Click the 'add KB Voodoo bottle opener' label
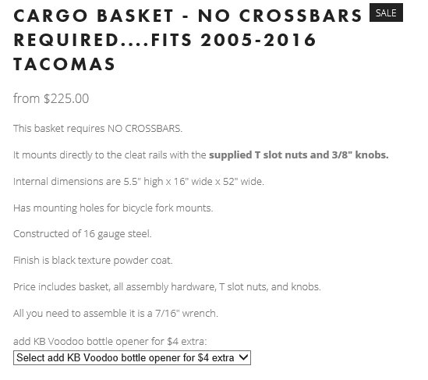This screenshot has height=380, width=428. click(x=110, y=342)
